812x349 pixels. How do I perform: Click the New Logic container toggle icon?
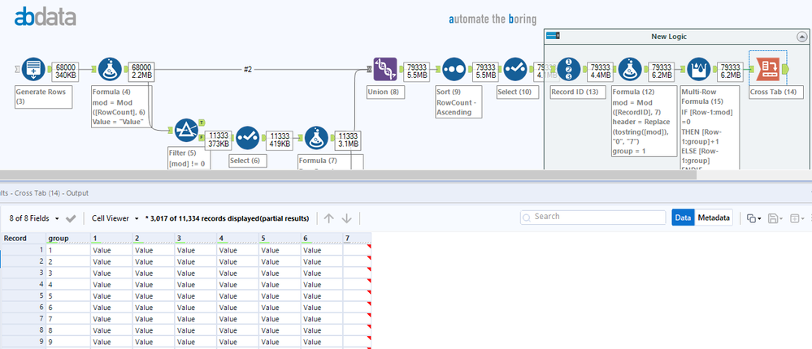coord(554,37)
